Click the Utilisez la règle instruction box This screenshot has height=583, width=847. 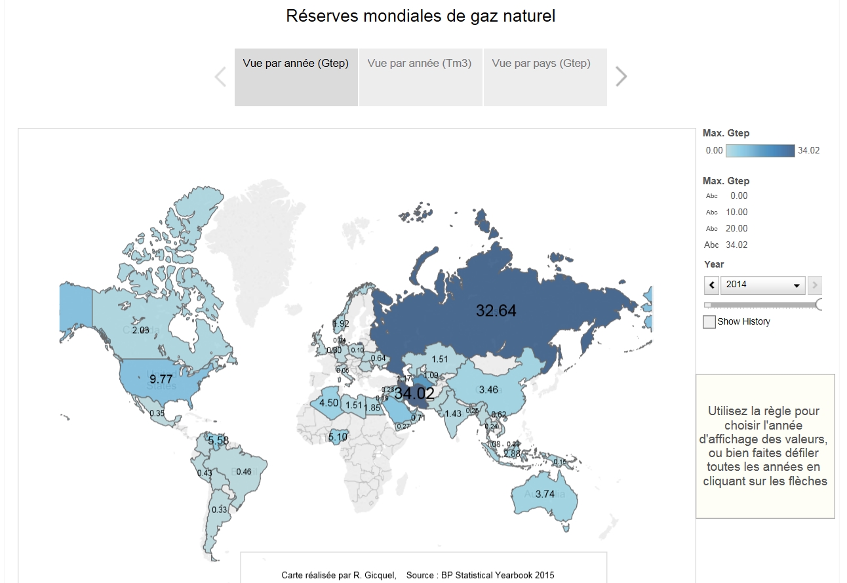click(x=765, y=446)
